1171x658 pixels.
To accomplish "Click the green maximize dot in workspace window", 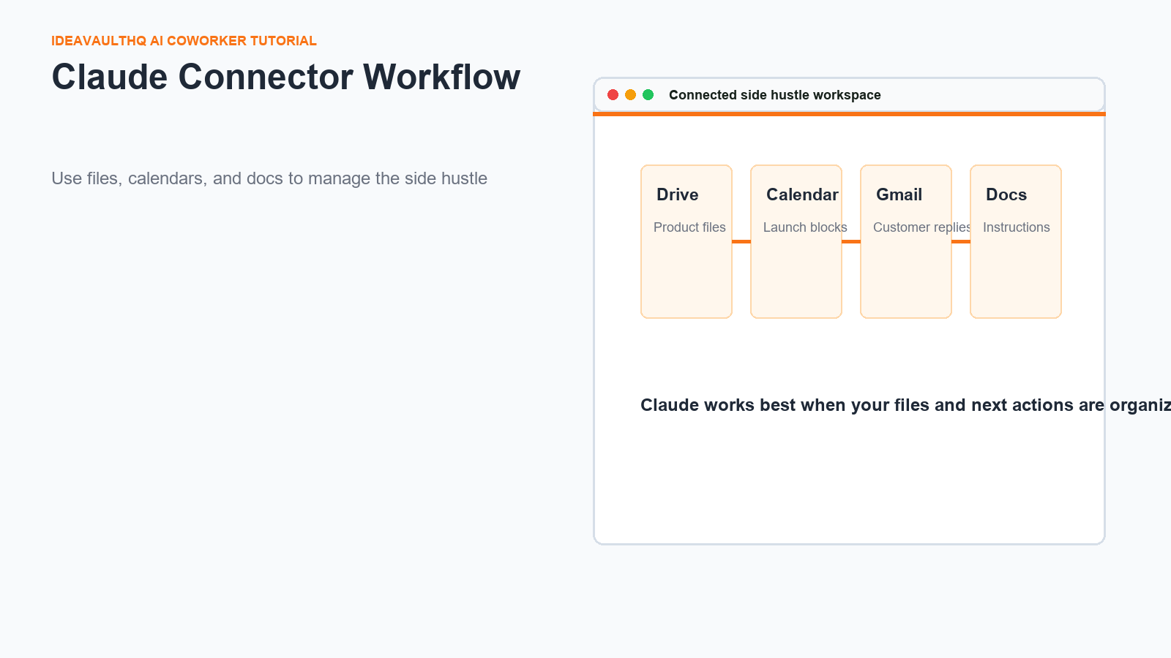I will click(x=648, y=95).
